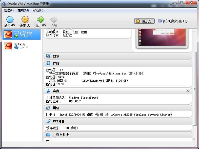Viewport: 199px width, 149px height.
Task: Click the Windows DirectSound audio driver value
Action: (x=83, y=98)
